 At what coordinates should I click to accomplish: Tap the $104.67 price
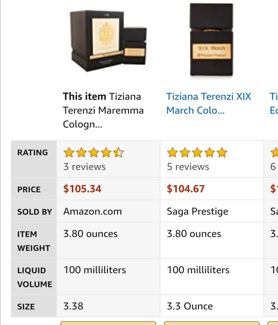(186, 189)
